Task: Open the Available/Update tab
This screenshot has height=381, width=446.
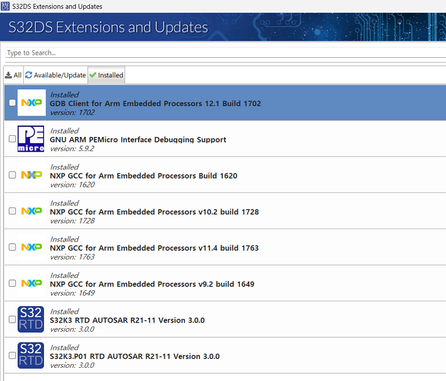Action: tap(55, 75)
